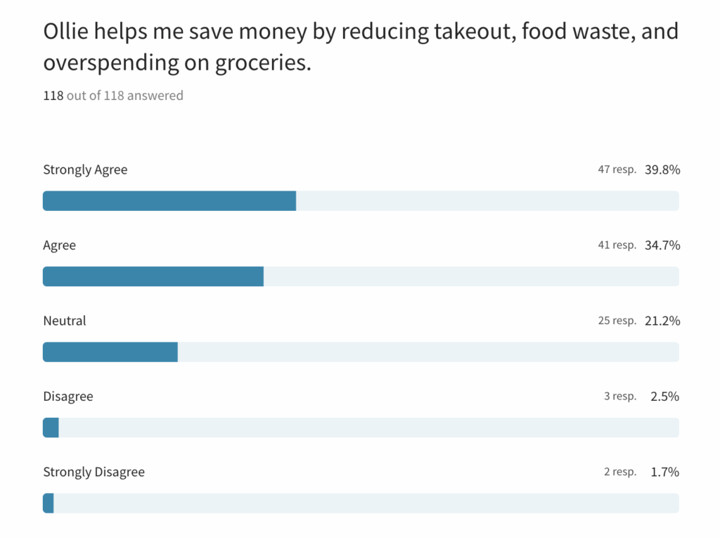Click the filled Disagree bar segment
This screenshot has height=538, width=720.
[51, 428]
